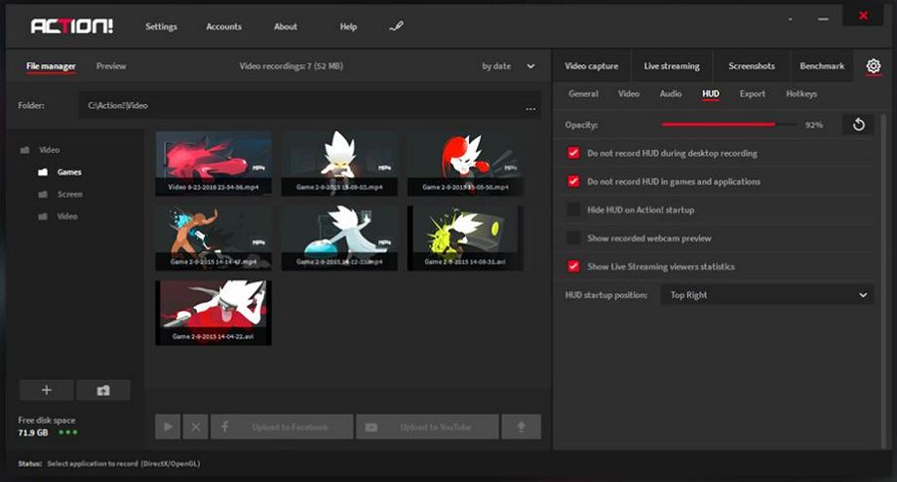The height and width of the screenshot is (482, 897).
Task: Open the About menu
Action: coord(286,26)
